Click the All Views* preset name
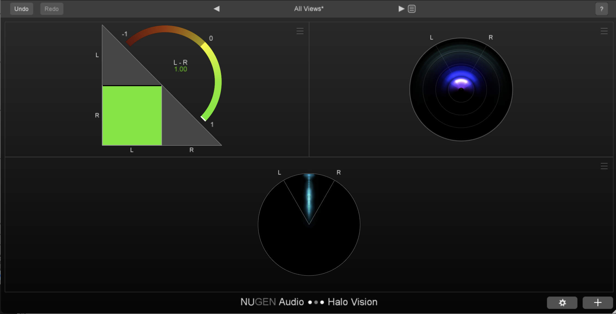 coord(309,9)
